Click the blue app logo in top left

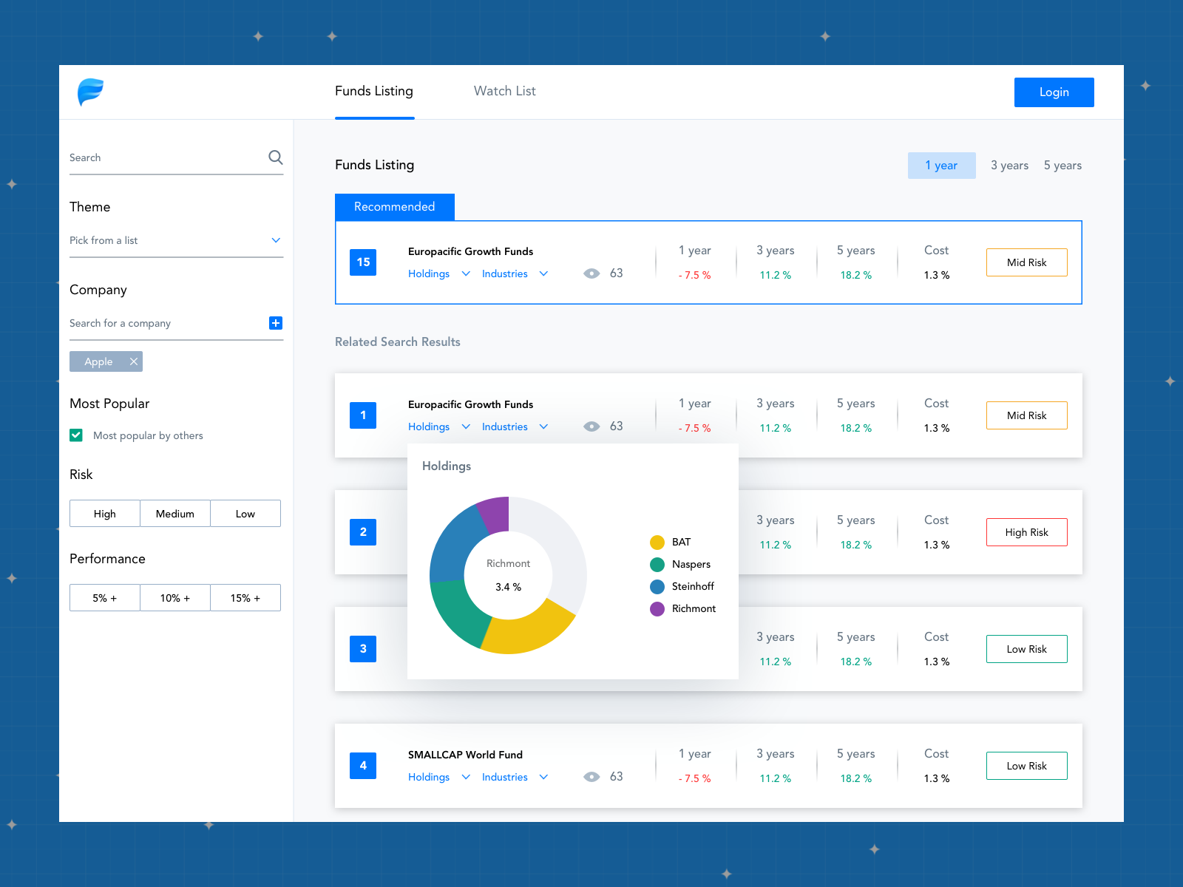tap(91, 92)
